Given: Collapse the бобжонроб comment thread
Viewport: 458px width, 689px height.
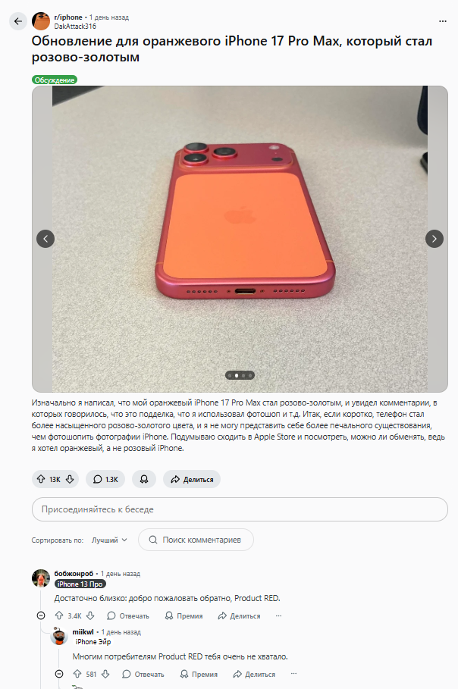Looking at the screenshot, I should [41, 615].
